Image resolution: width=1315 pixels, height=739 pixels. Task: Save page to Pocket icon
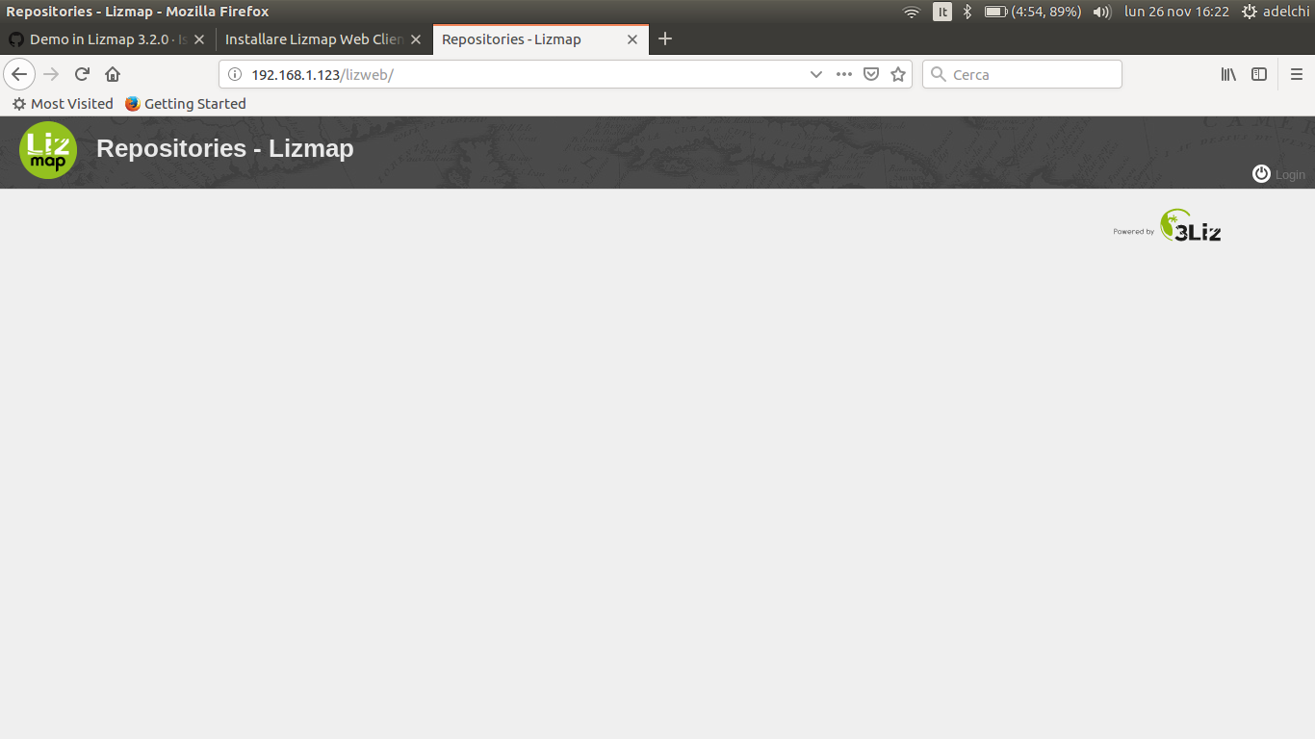click(871, 74)
